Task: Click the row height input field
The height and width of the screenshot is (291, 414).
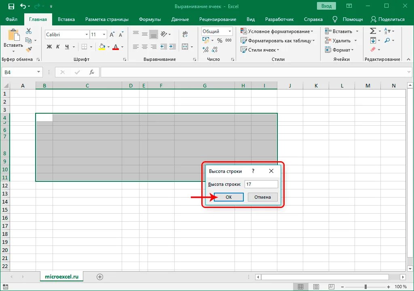Action: (x=261, y=184)
